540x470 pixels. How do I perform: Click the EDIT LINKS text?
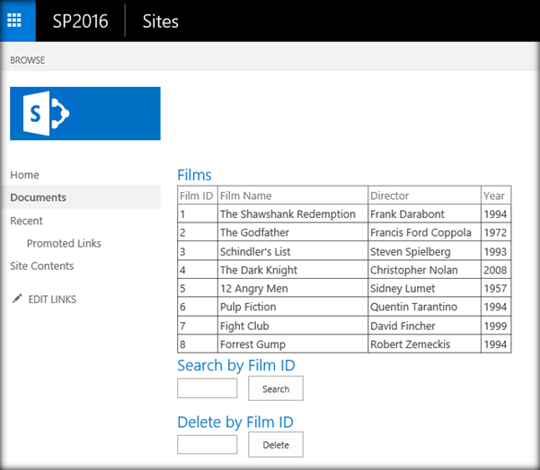[x=52, y=300]
